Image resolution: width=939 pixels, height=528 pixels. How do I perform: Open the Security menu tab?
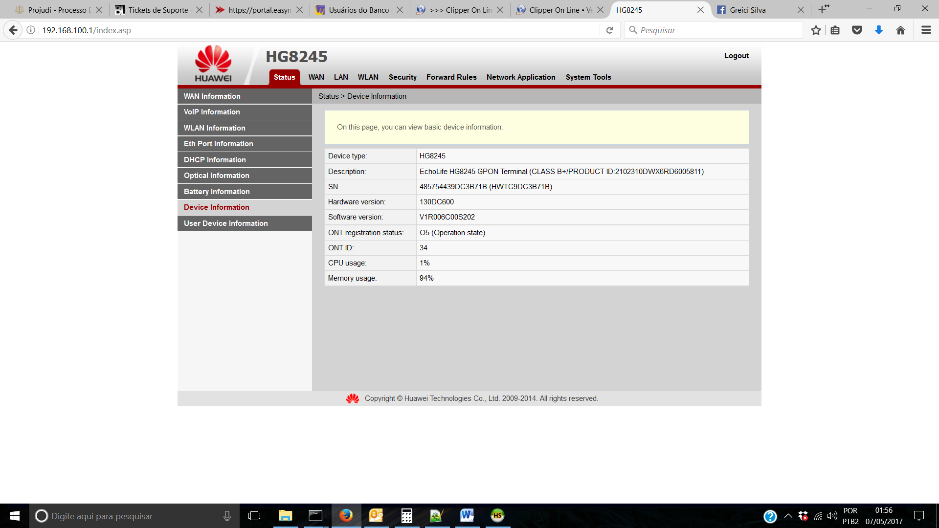point(402,77)
